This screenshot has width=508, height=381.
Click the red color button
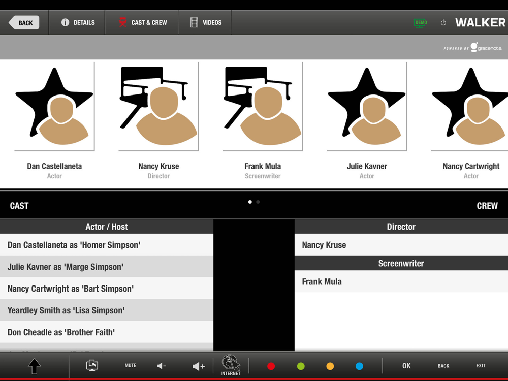click(x=271, y=366)
